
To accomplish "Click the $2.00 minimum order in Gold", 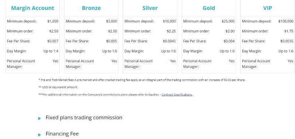I will (x=230, y=31).
